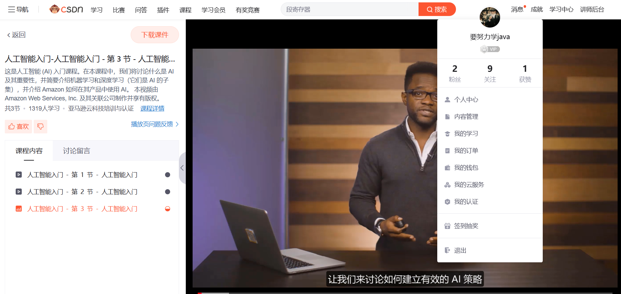Open the 导航 hamburger menu
Screen dimensions: 621x294
pos(18,10)
